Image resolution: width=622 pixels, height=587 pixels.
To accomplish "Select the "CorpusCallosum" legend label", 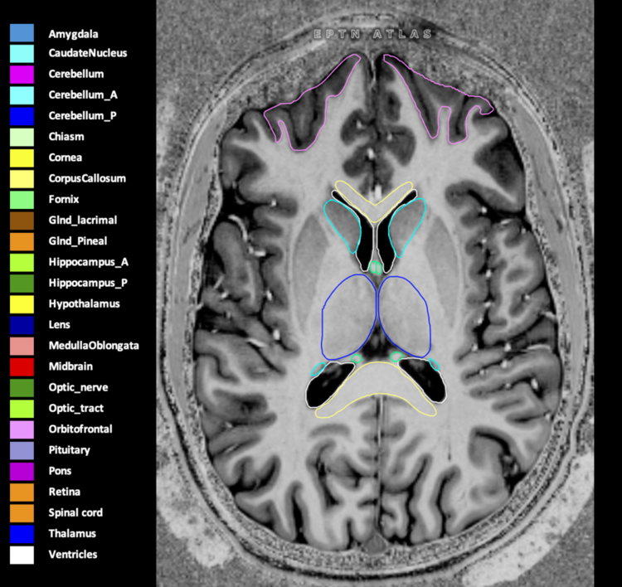I will (87, 179).
